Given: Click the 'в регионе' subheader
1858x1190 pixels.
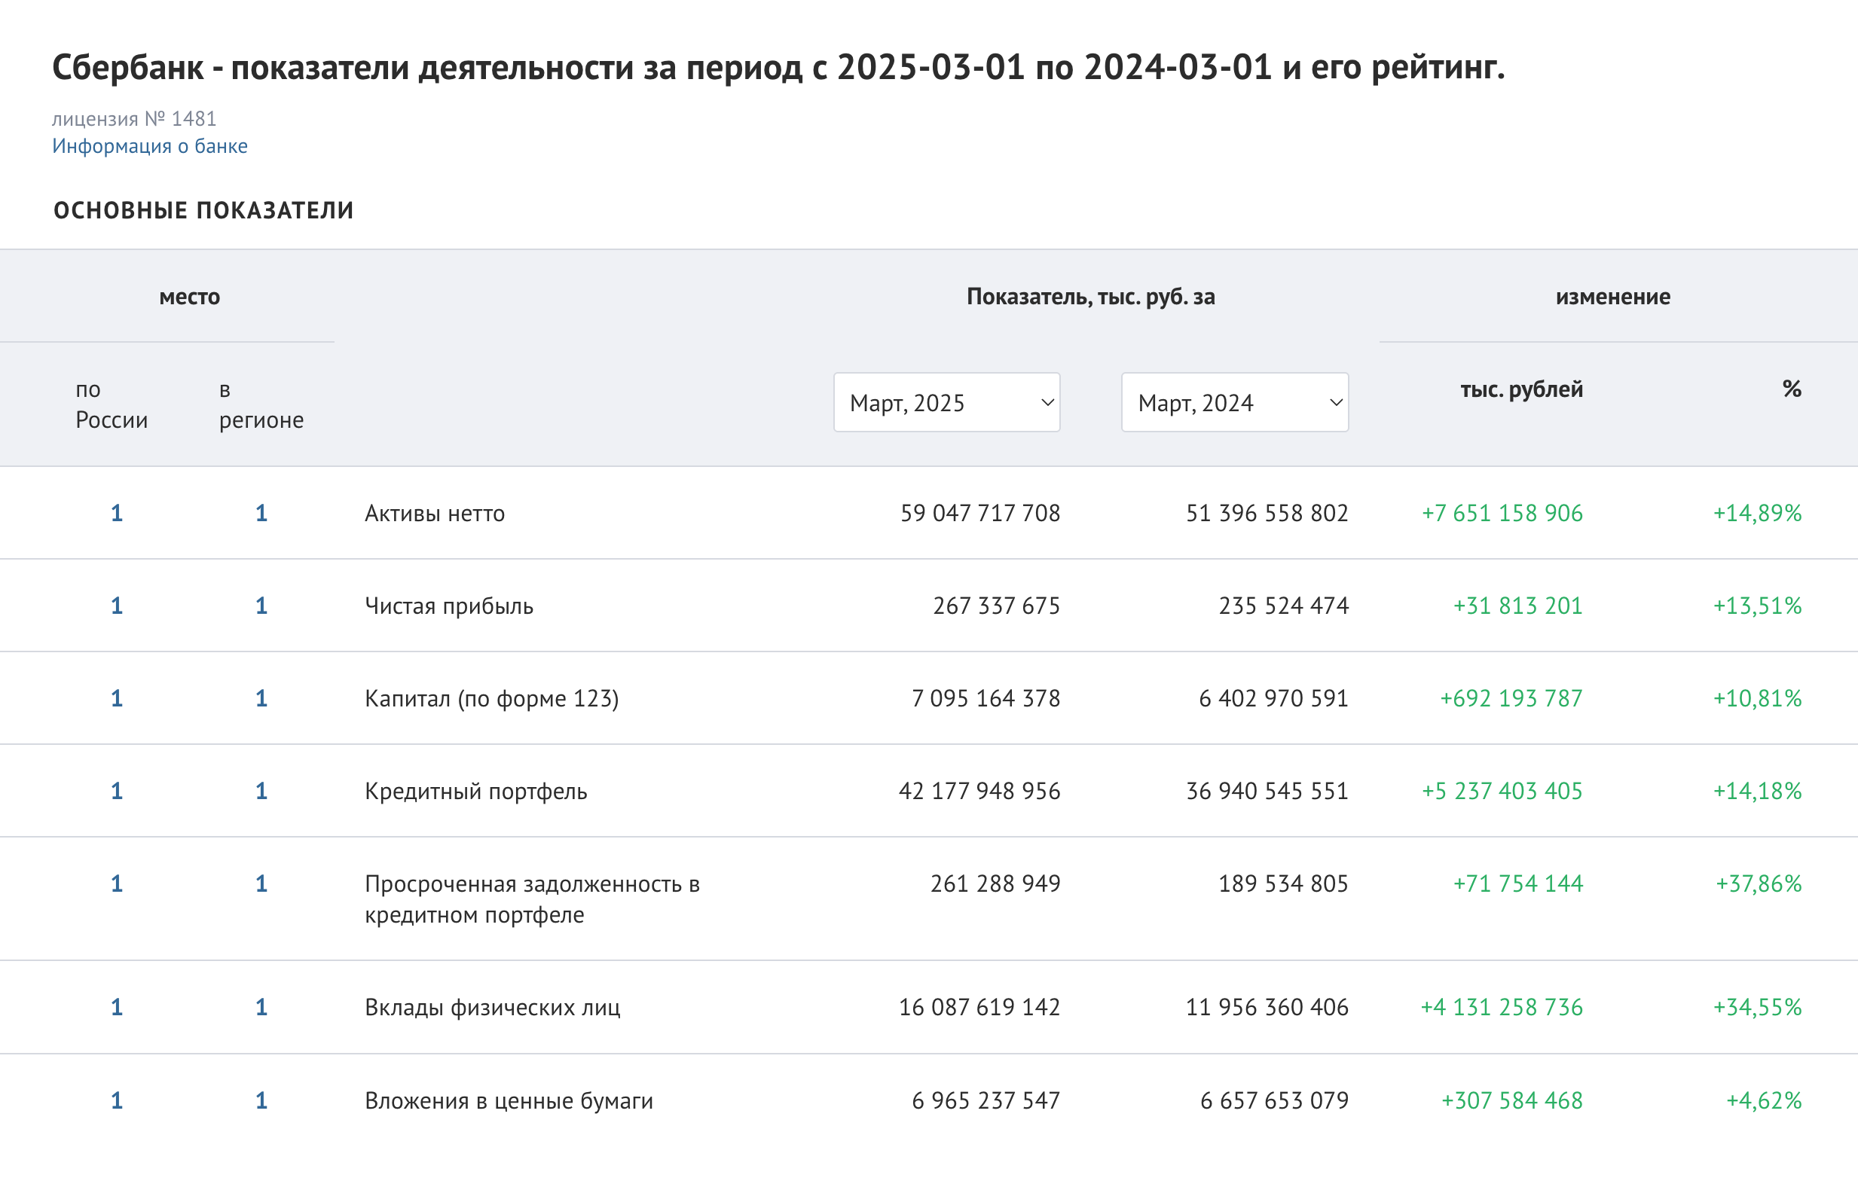Looking at the screenshot, I should [261, 405].
